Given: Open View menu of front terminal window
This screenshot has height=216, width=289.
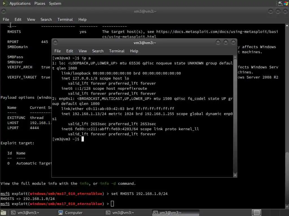Looking at the screenshot, I should [x=83, y=51].
